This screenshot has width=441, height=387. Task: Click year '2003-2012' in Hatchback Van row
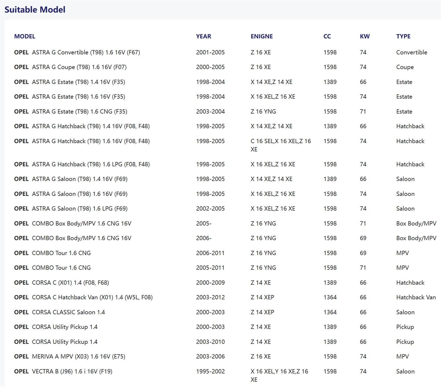pos(210,297)
